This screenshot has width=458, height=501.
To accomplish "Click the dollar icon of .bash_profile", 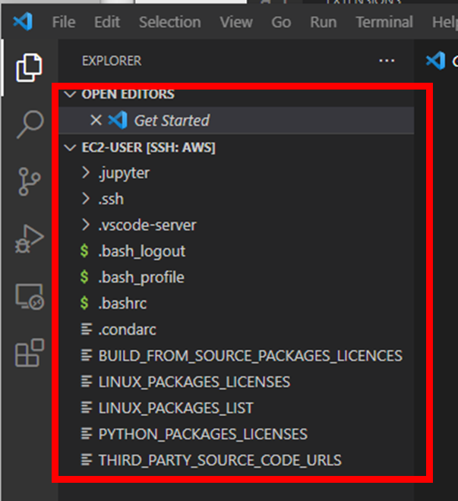I will (x=84, y=277).
